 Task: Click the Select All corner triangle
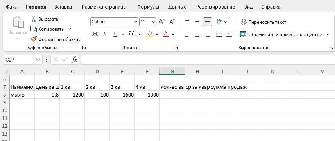pyautogui.click(x=6, y=72)
